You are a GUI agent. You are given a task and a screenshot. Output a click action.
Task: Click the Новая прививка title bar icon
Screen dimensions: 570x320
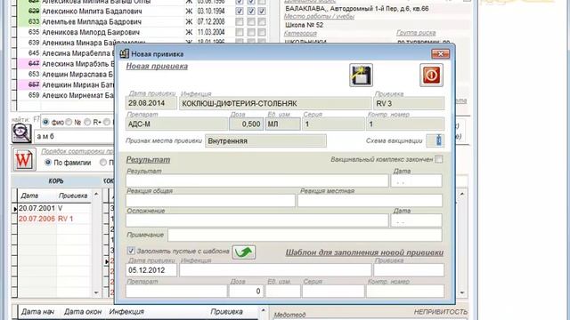click(x=125, y=53)
